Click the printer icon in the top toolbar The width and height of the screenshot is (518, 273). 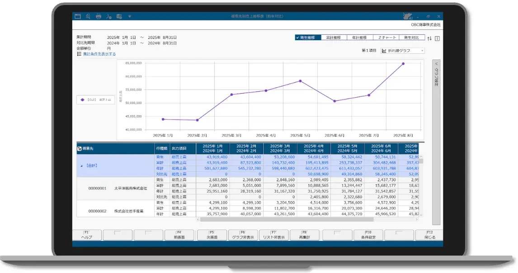pyautogui.click(x=98, y=16)
